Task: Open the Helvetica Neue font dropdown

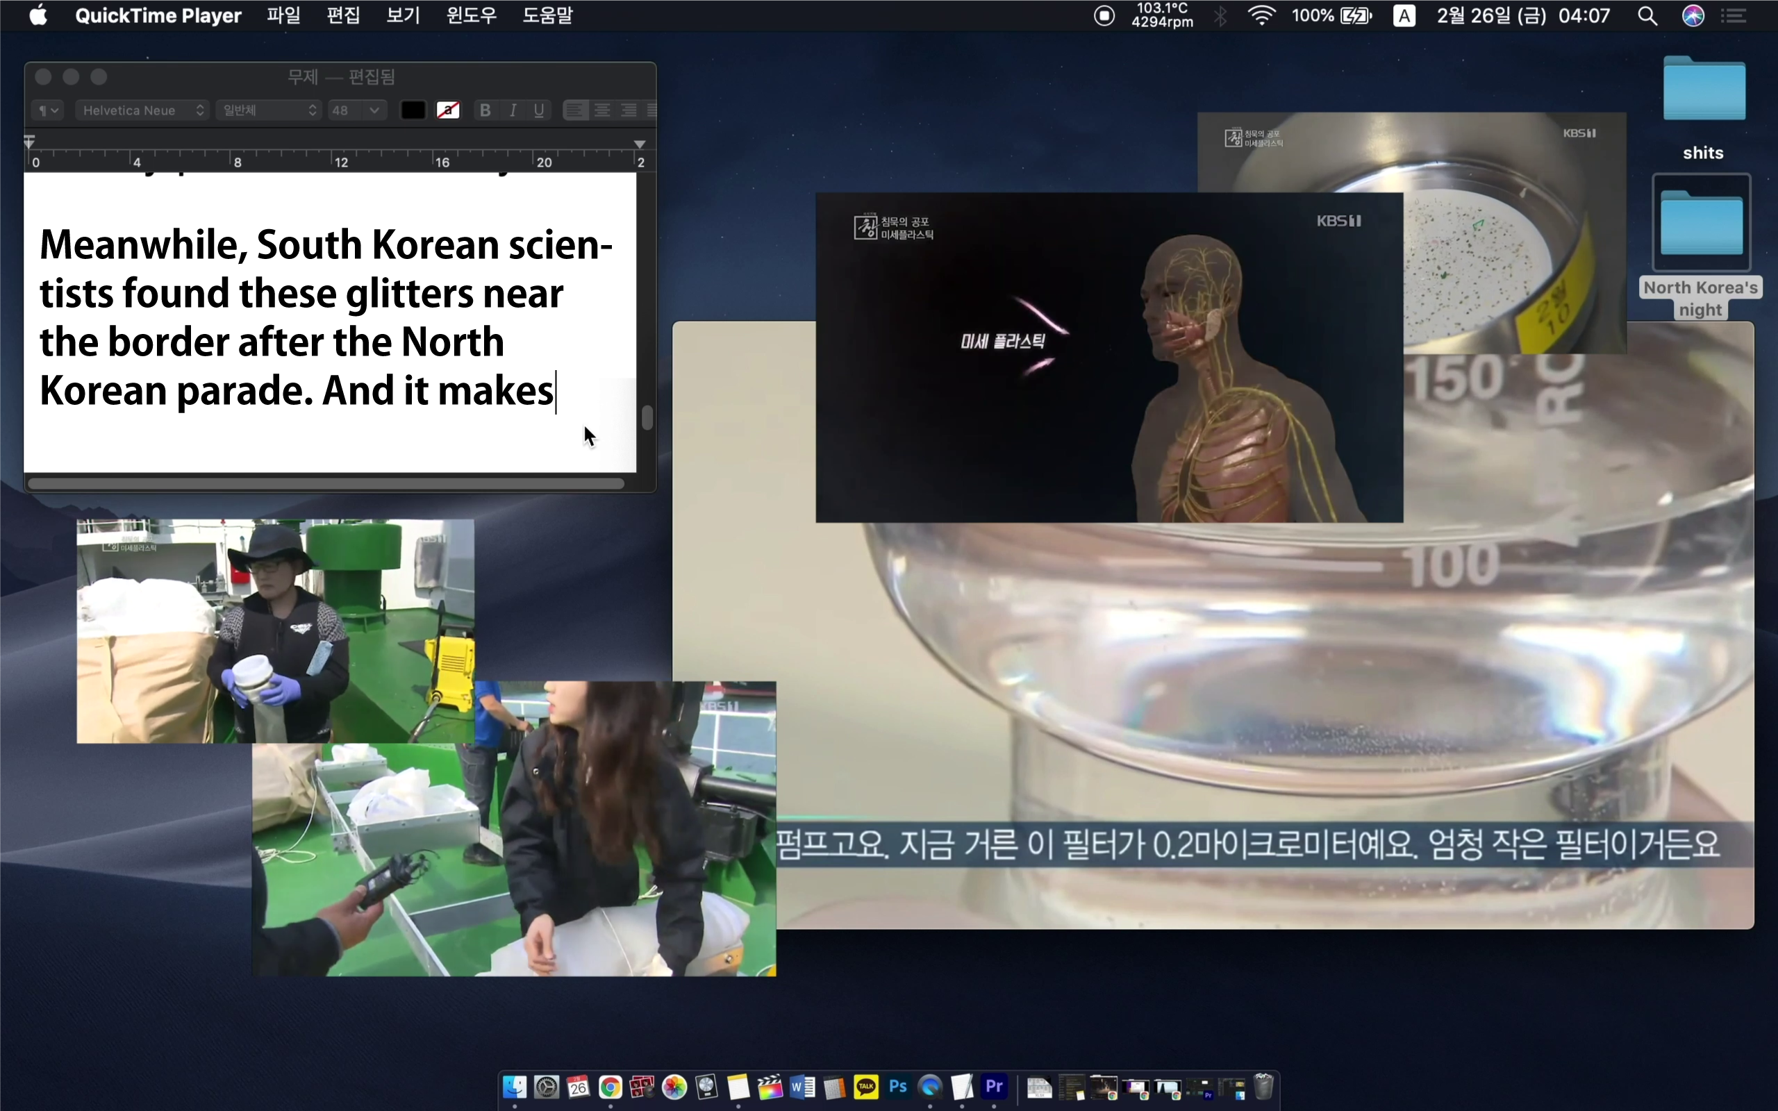Action: pyautogui.click(x=142, y=110)
